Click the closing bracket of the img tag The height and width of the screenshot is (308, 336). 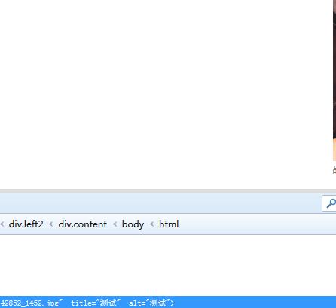tap(172, 303)
